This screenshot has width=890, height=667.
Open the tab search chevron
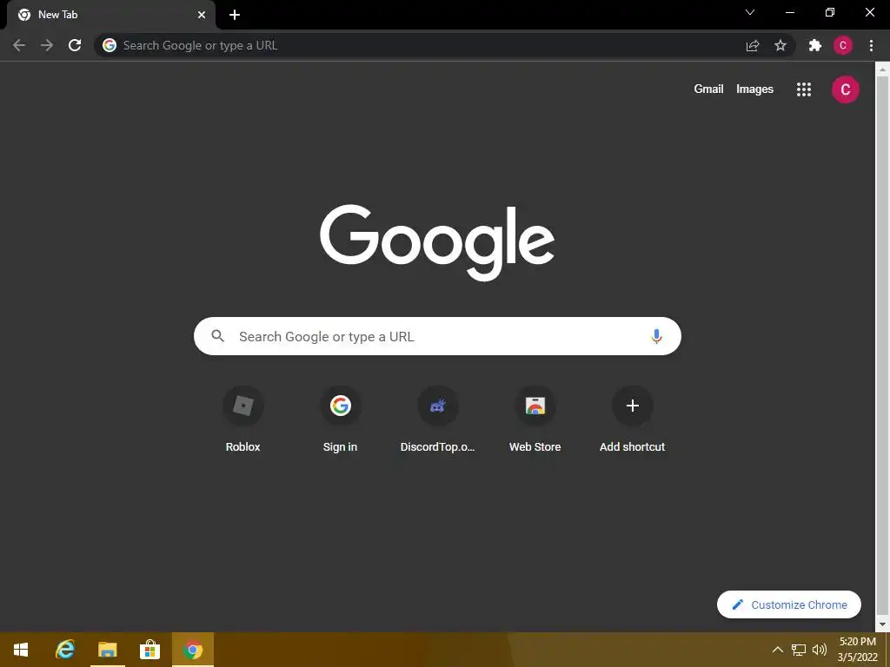coord(750,12)
